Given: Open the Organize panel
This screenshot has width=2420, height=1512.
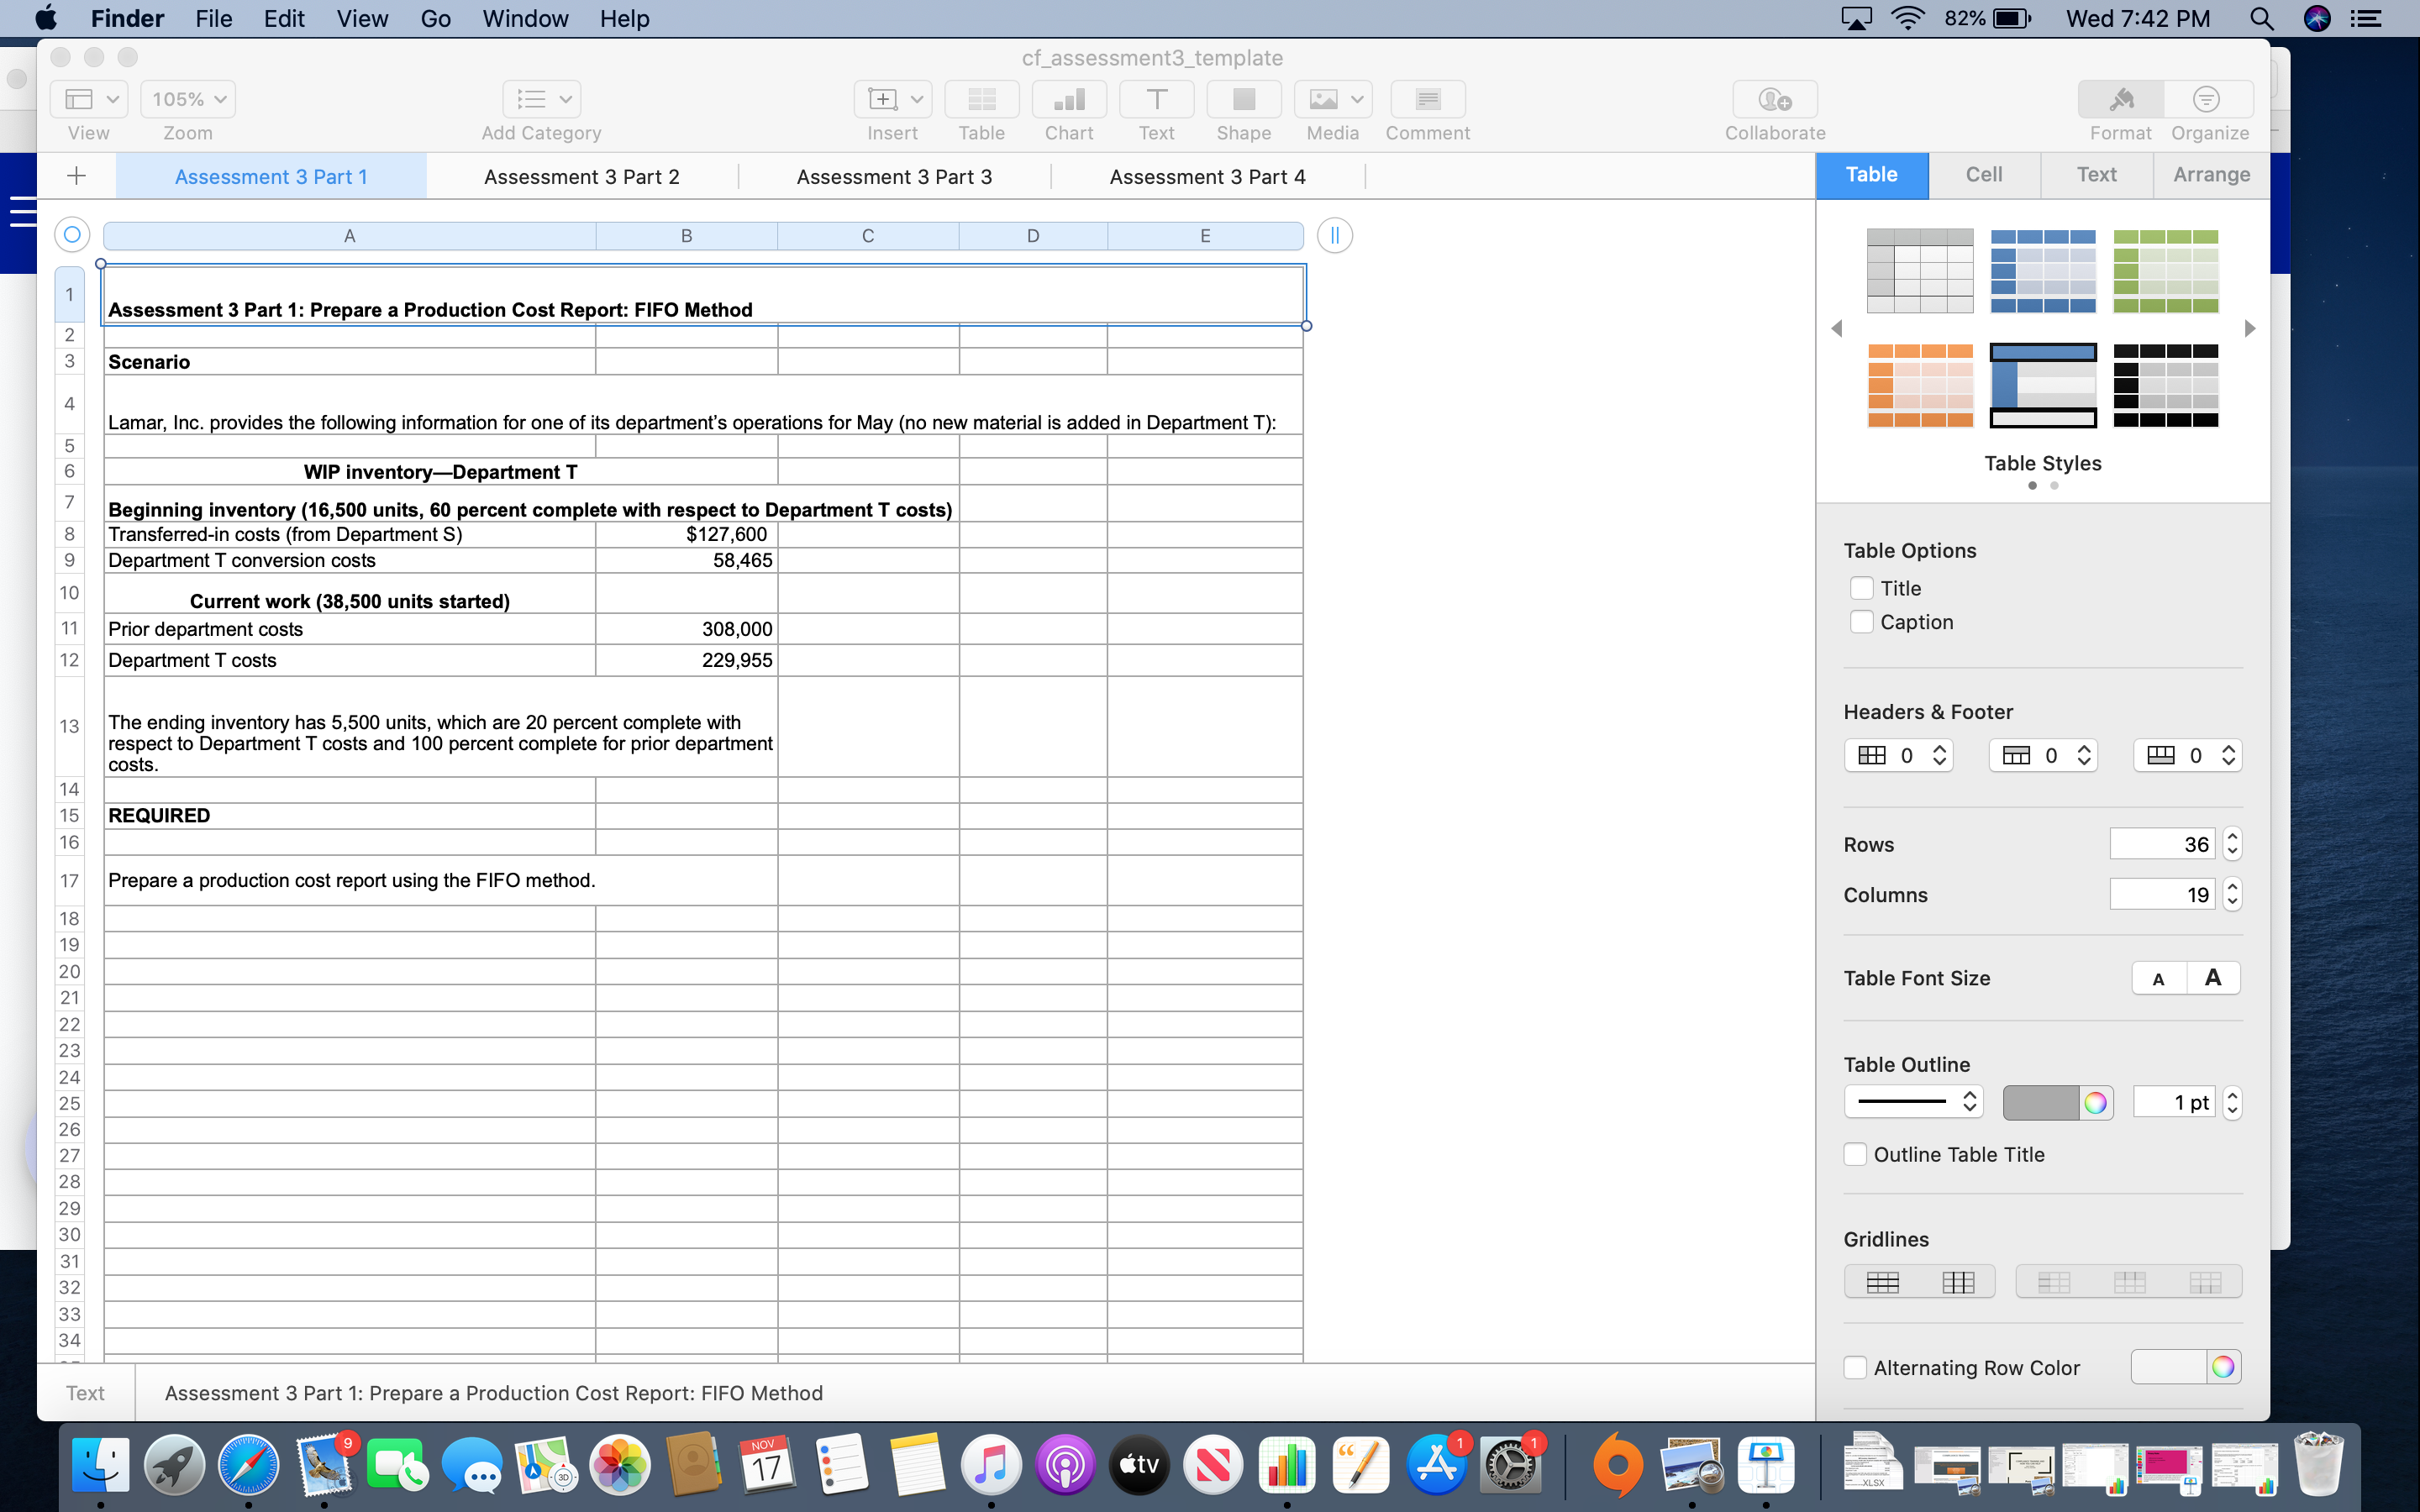Looking at the screenshot, I should 2208,99.
